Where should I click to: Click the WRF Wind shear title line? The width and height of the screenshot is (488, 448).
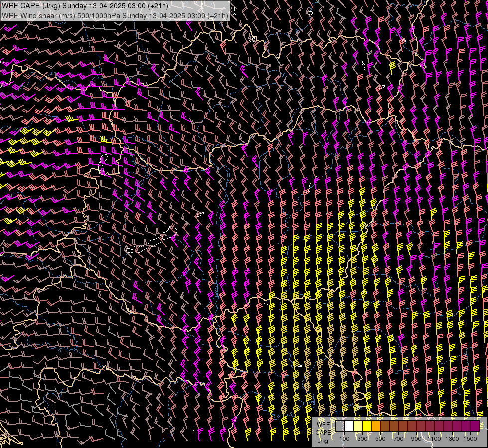(115, 16)
